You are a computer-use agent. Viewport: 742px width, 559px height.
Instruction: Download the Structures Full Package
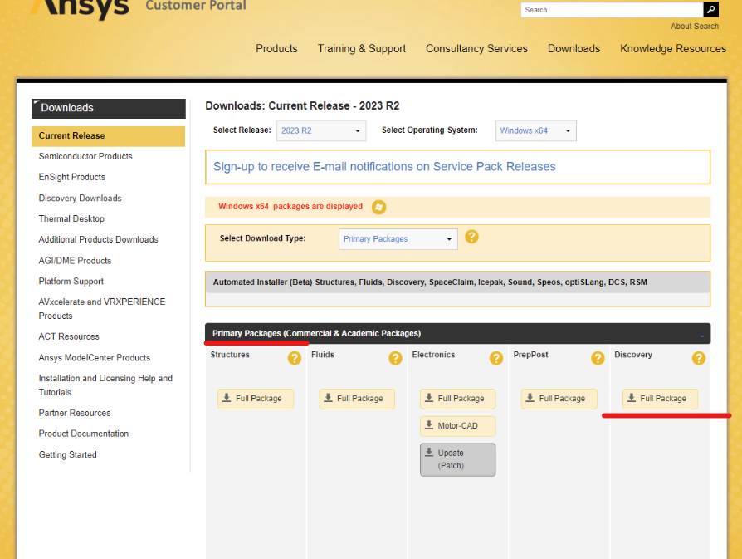(256, 399)
